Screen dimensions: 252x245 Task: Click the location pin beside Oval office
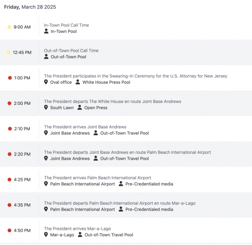pyautogui.click(x=46, y=82)
